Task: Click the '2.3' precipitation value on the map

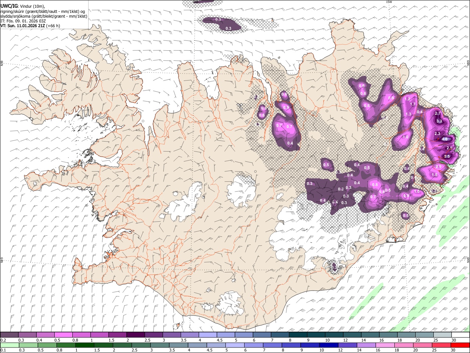Action: pos(437,133)
